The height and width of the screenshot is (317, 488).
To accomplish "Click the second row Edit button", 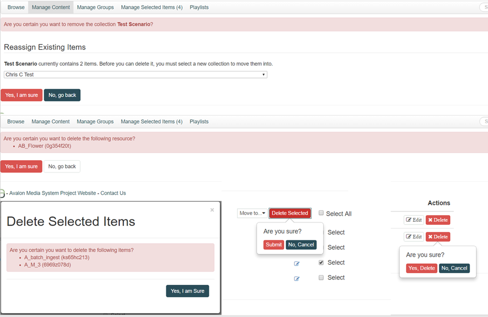I will [x=414, y=237].
